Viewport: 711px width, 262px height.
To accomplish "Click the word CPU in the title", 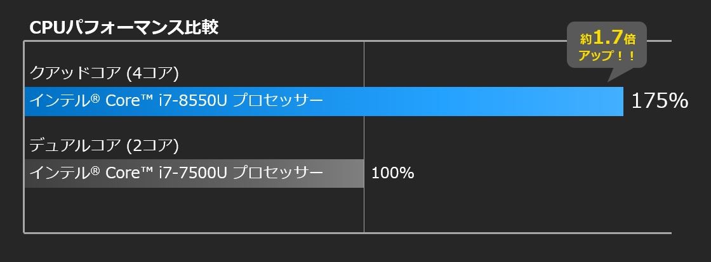I will (x=47, y=28).
